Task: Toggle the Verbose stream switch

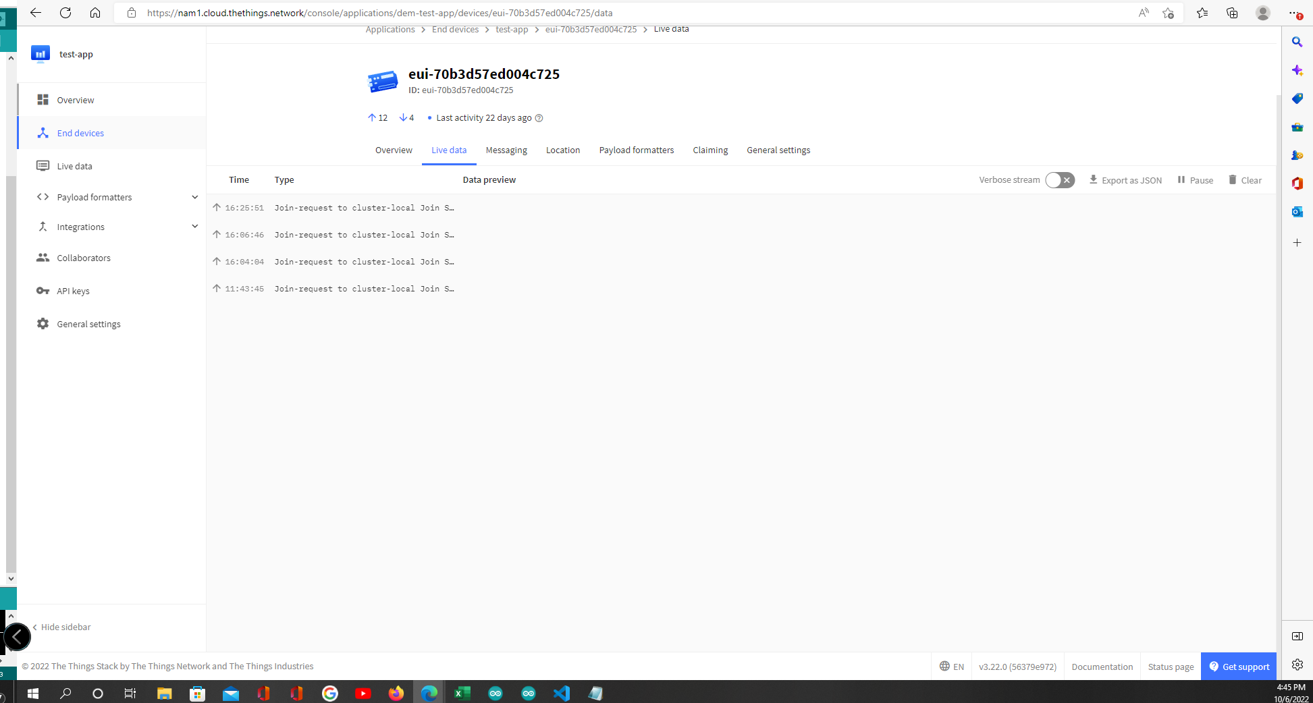Action: 1059,180
